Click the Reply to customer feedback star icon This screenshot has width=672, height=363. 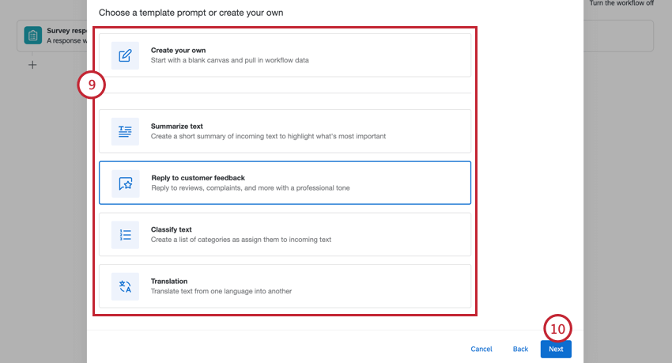coord(126,183)
